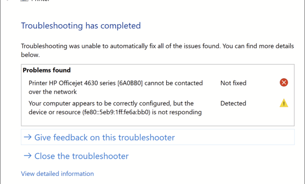Viewport: 305px width, 184px height.
Task: Open View detailed information
Action: (57, 173)
